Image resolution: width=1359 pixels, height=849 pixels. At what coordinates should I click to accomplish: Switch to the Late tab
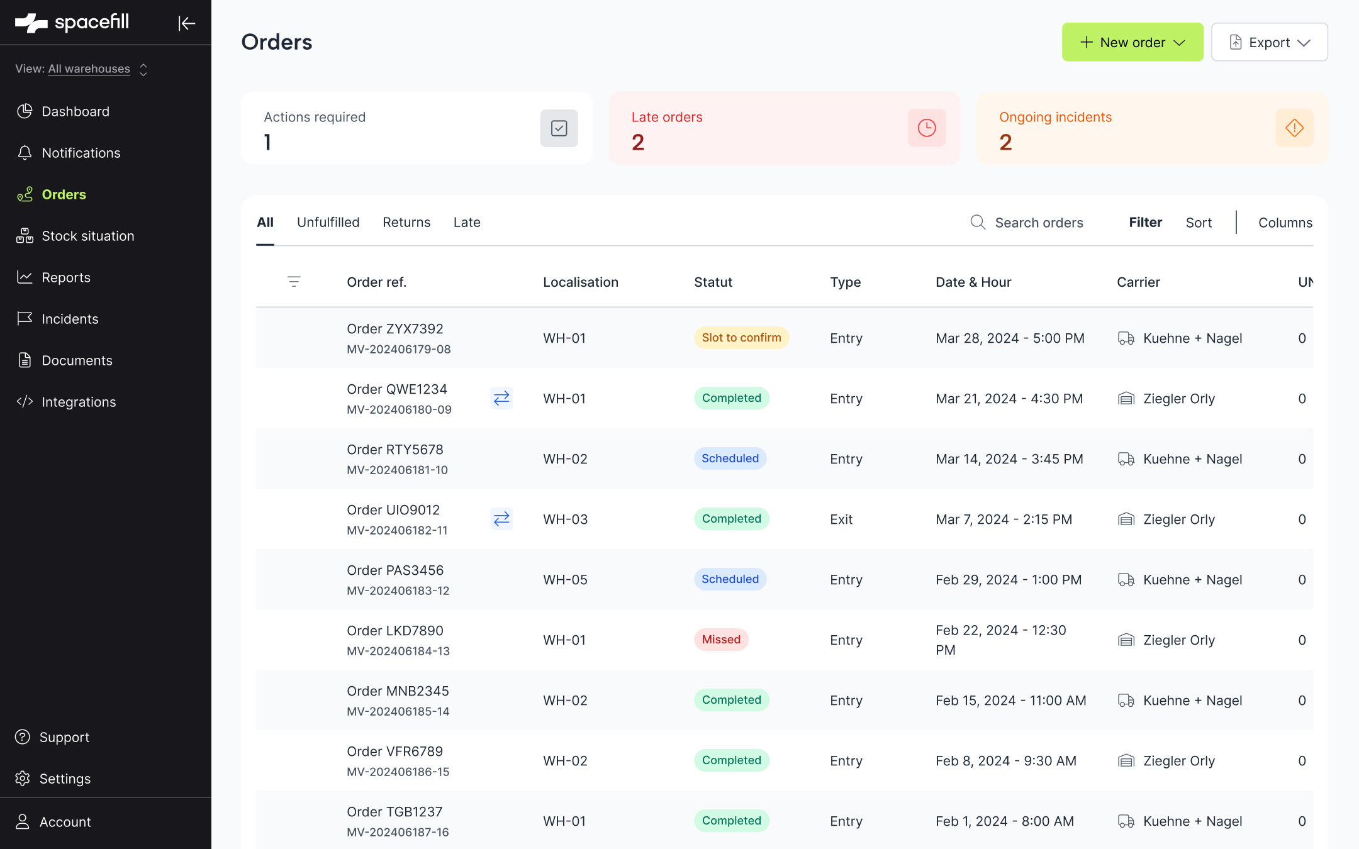[x=467, y=222]
